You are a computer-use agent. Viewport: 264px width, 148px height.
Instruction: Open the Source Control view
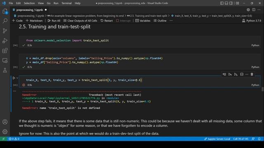click(x=5, y=31)
